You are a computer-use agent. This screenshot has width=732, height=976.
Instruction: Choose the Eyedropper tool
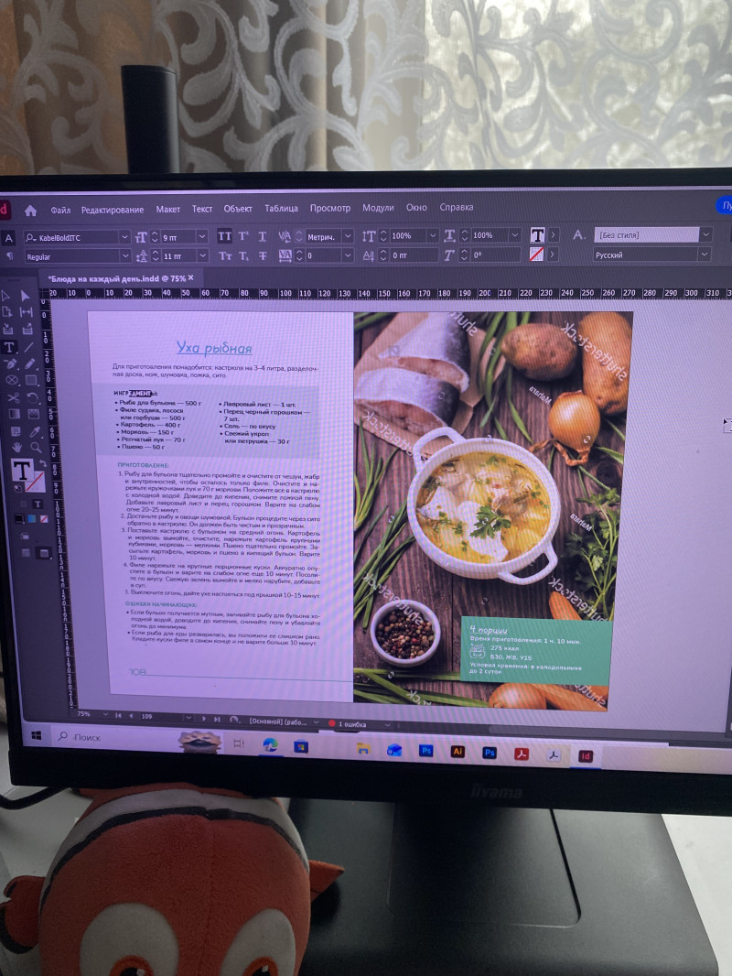(34, 430)
